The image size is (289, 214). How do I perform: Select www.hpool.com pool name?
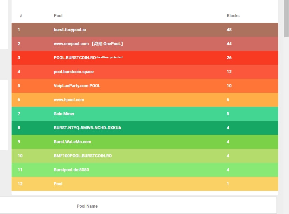(69, 100)
